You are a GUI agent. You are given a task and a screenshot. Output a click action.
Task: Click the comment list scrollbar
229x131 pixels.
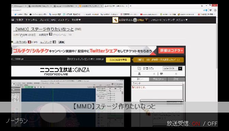tap(184, 91)
